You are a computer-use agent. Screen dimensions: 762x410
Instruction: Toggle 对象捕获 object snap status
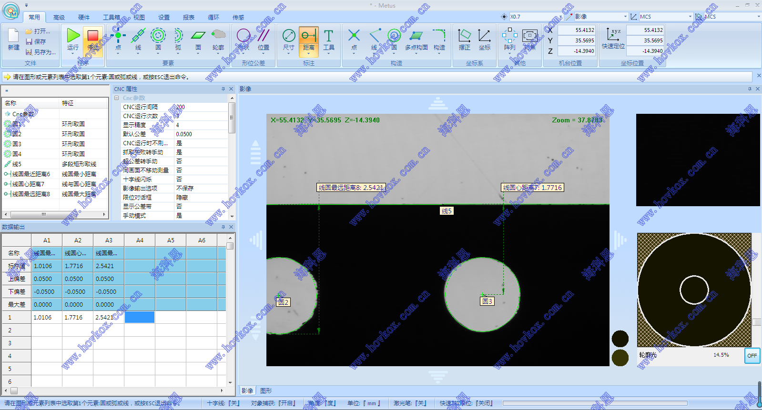click(273, 403)
